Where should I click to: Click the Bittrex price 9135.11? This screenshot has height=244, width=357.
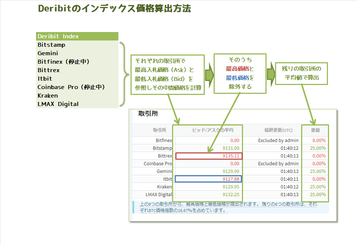231,156
